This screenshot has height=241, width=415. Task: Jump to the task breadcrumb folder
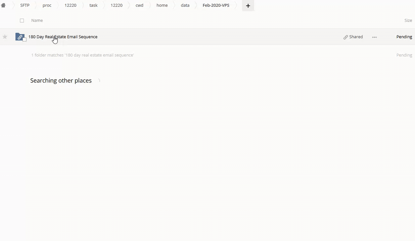93,5
